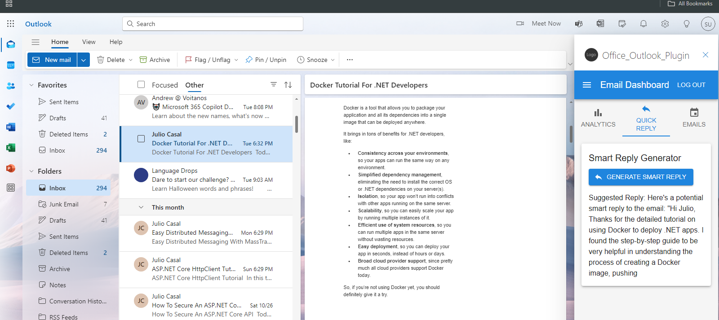Viewport: 719px width, 320px height.
Task: Open the Flag / Unflag dropdown arrow
Action: tap(236, 60)
